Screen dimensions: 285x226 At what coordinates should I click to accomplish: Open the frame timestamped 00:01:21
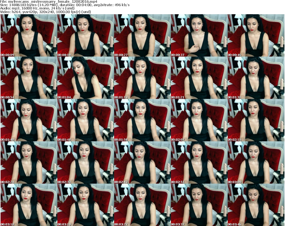[x=199, y=78]
